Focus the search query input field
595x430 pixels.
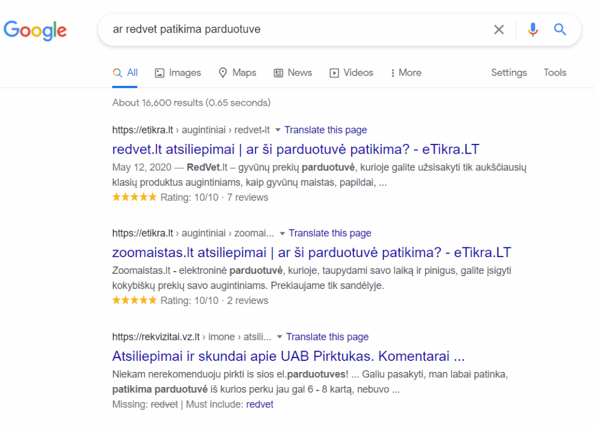(x=291, y=30)
